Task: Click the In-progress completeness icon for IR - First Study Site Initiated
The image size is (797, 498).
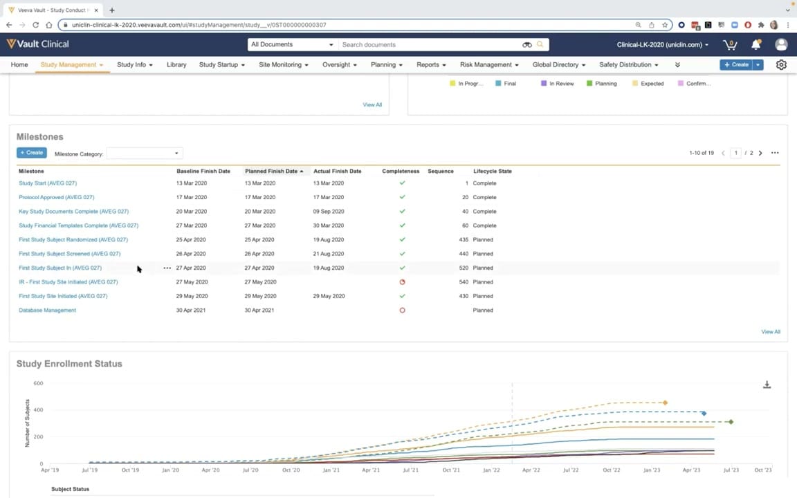Action: coord(402,282)
